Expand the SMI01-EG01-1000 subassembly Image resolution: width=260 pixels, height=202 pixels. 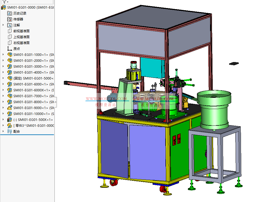coord(3,55)
